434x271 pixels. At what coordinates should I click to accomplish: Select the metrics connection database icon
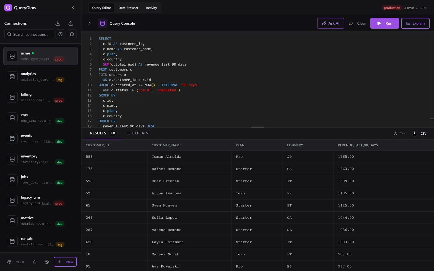click(x=12, y=221)
